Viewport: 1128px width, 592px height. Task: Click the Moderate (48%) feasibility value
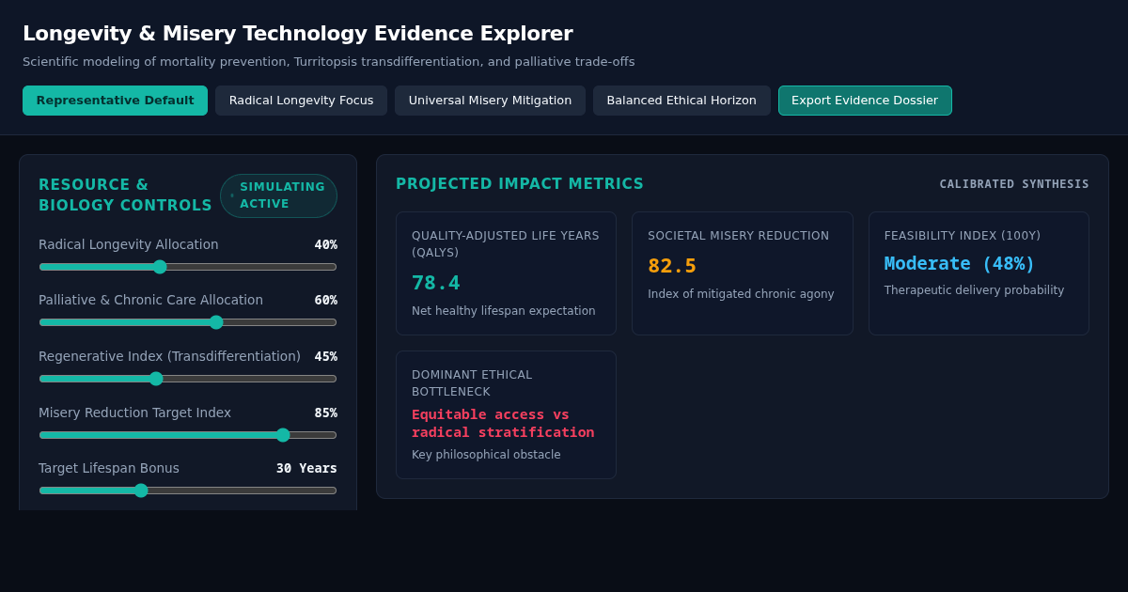point(960,264)
